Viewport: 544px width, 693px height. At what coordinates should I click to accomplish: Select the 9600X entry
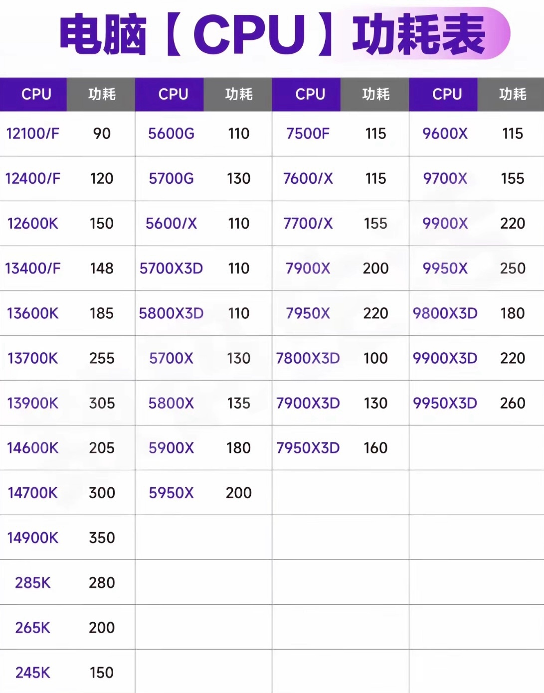click(445, 134)
